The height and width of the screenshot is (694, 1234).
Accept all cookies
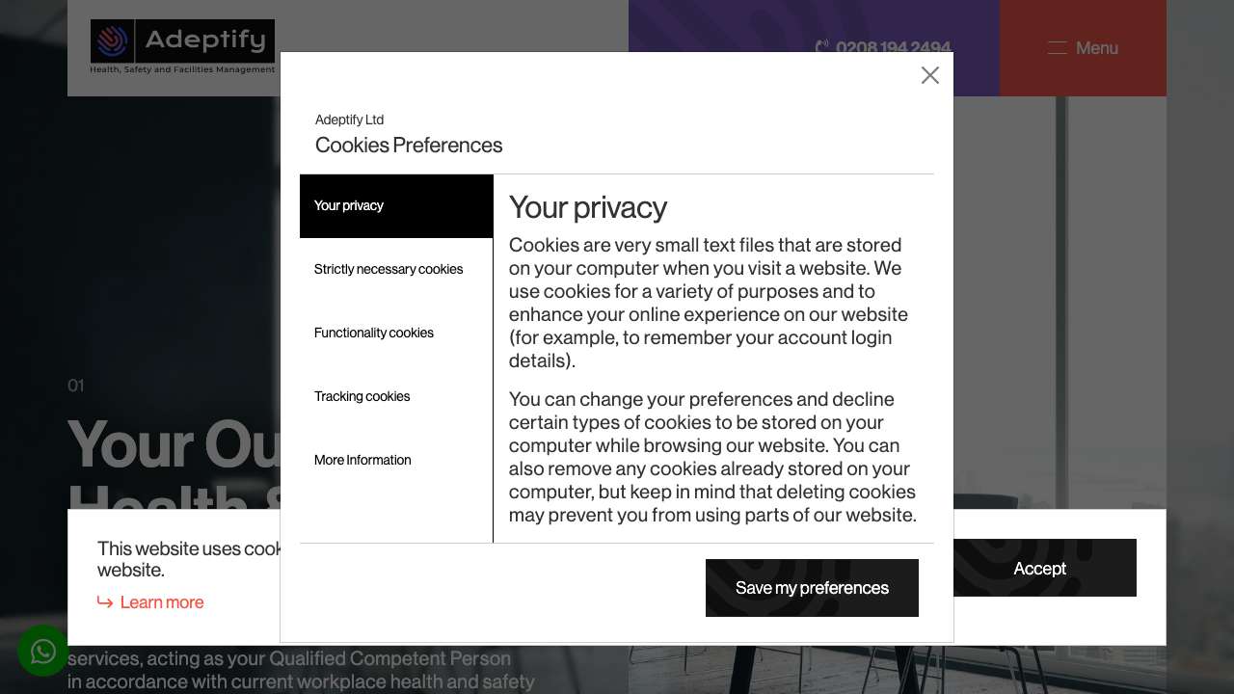(x=1039, y=568)
